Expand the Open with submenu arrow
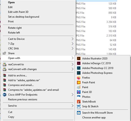This screenshot has width=131, height=121. (72, 58)
